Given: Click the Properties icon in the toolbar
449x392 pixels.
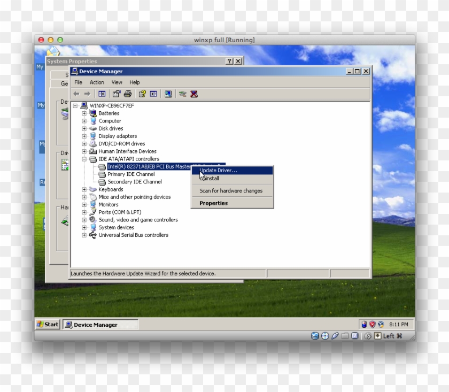Looking at the screenshot, I should tap(115, 94).
